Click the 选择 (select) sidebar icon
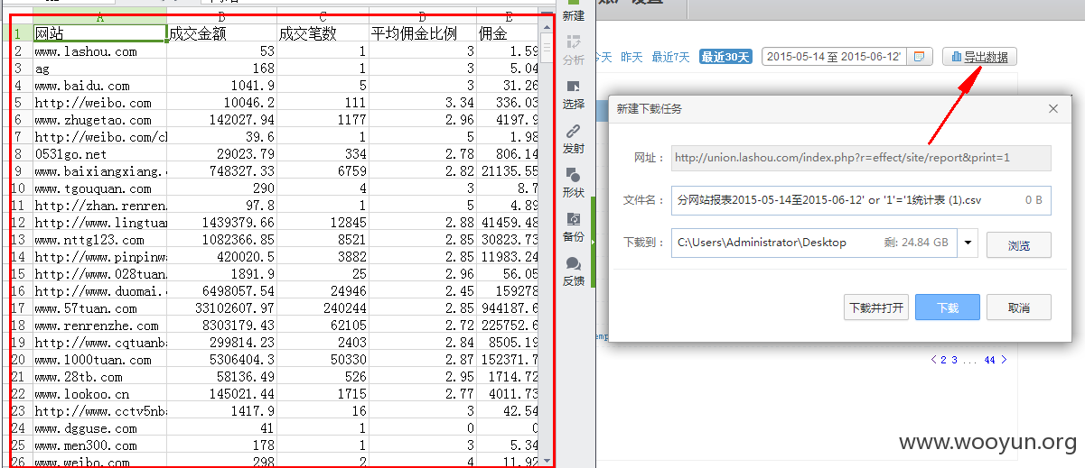 click(x=573, y=94)
